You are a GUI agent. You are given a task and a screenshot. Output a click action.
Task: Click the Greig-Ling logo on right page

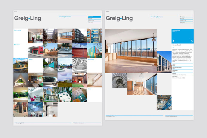point(119,18)
